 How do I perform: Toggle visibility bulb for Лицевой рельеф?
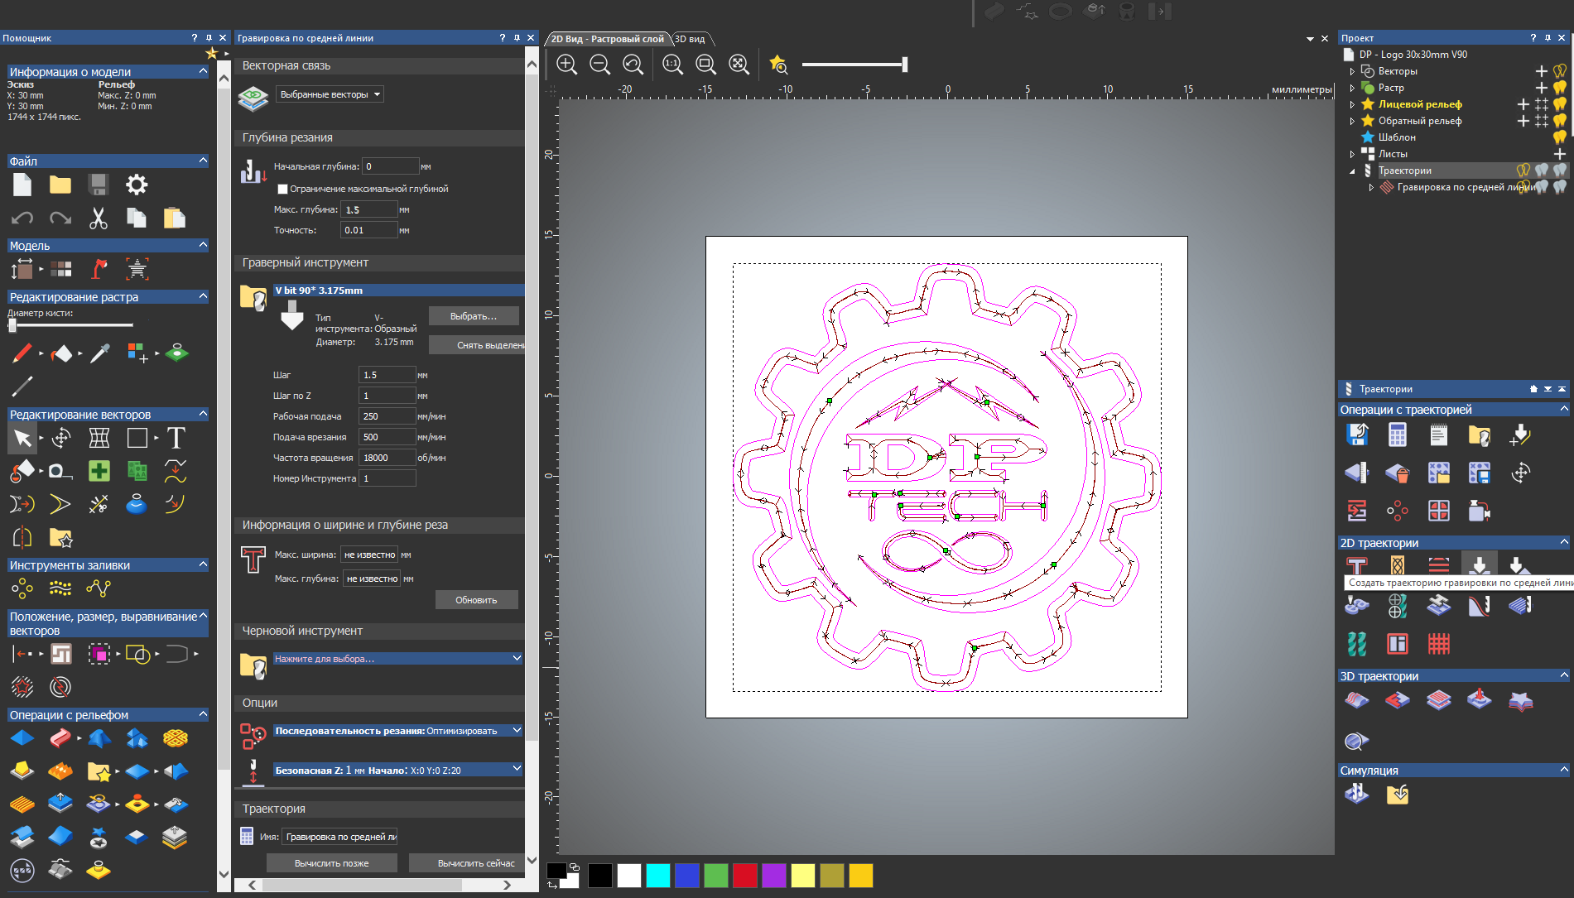click(x=1559, y=104)
